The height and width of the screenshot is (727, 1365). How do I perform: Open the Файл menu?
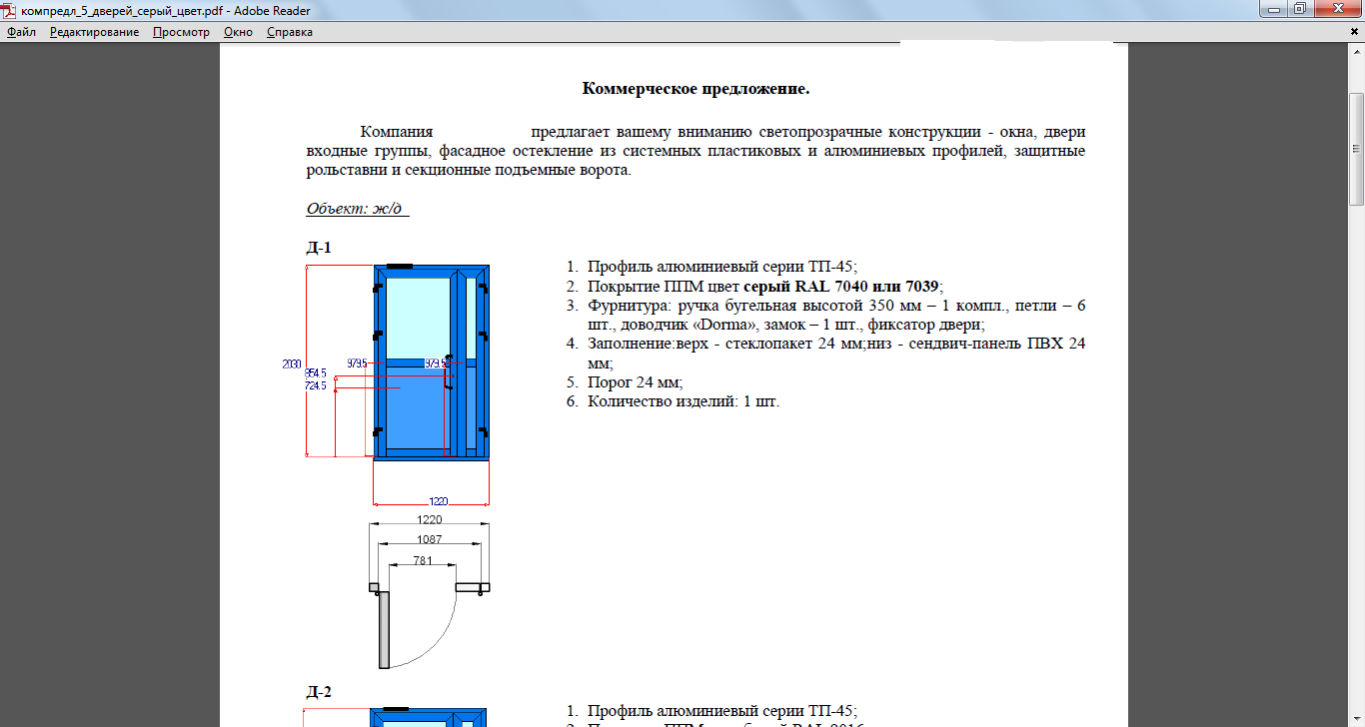(x=22, y=32)
